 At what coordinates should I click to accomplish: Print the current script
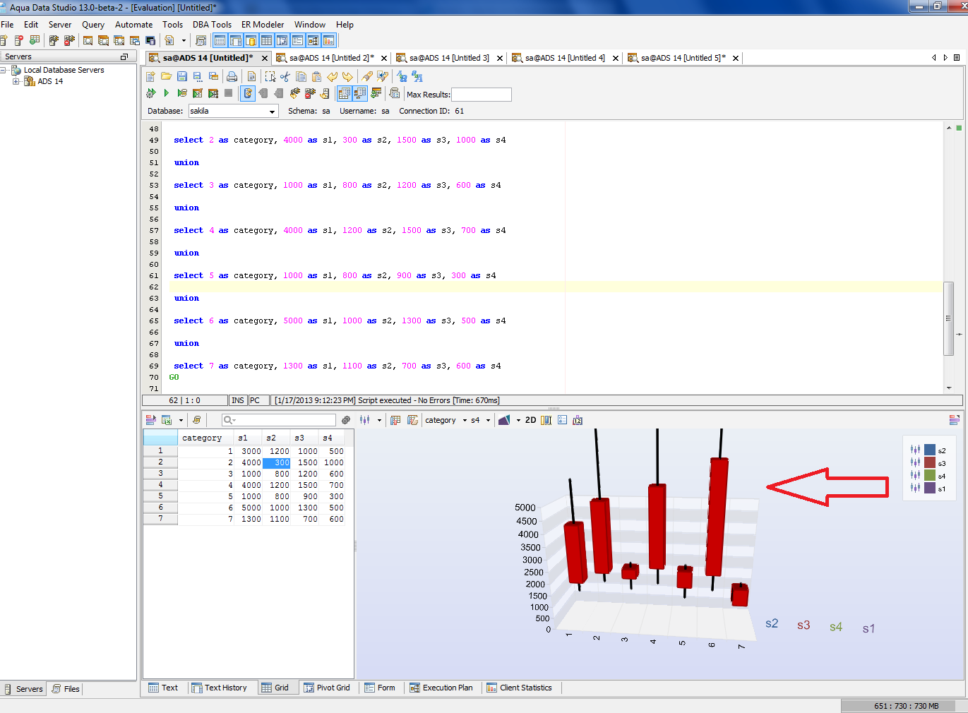[232, 76]
